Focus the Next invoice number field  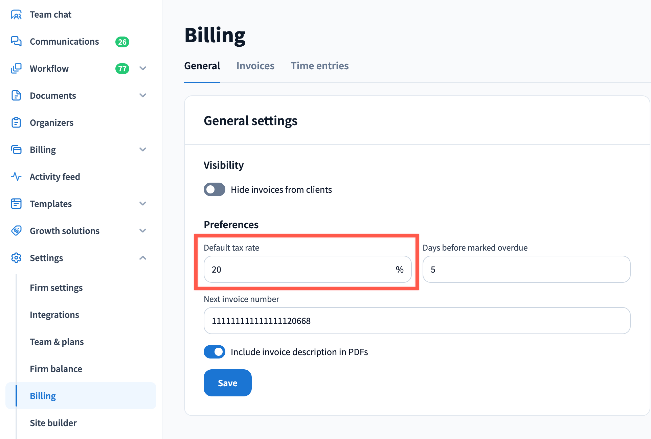tap(417, 321)
